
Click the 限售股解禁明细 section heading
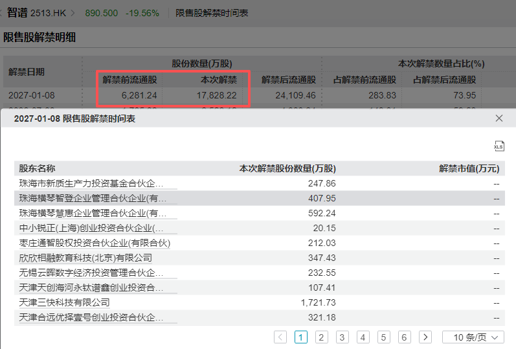(39, 37)
